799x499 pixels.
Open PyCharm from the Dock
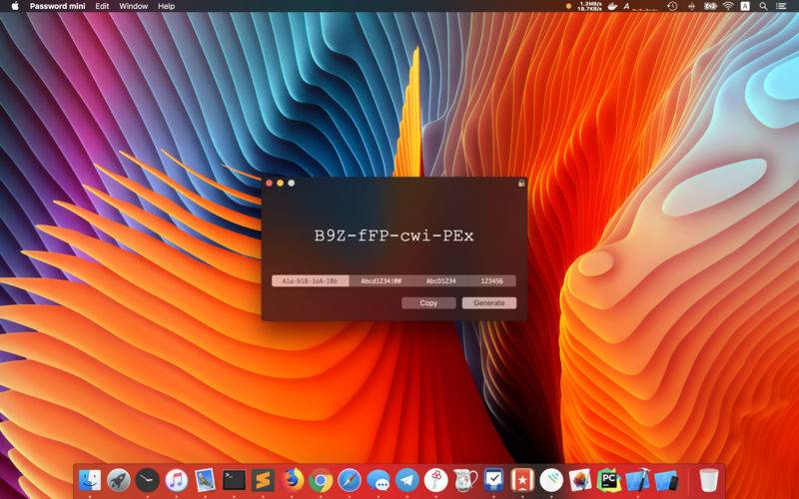[609, 480]
